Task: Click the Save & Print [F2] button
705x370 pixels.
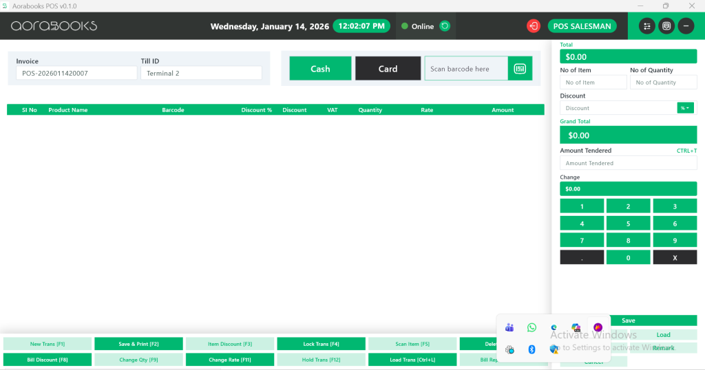Action: click(x=138, y=344)
